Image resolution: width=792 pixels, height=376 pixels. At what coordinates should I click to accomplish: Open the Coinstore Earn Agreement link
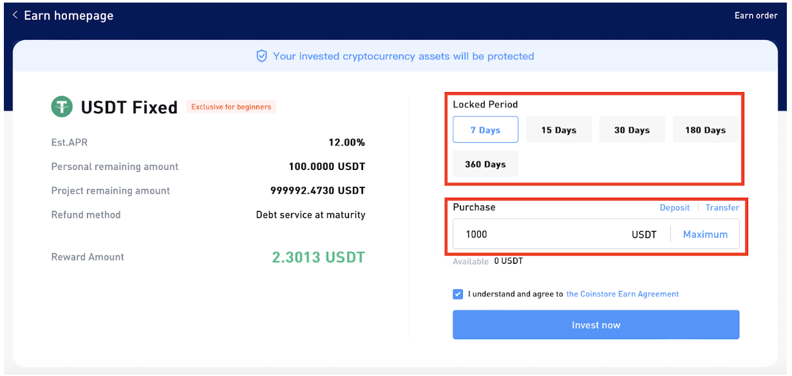tap(623, 294)
